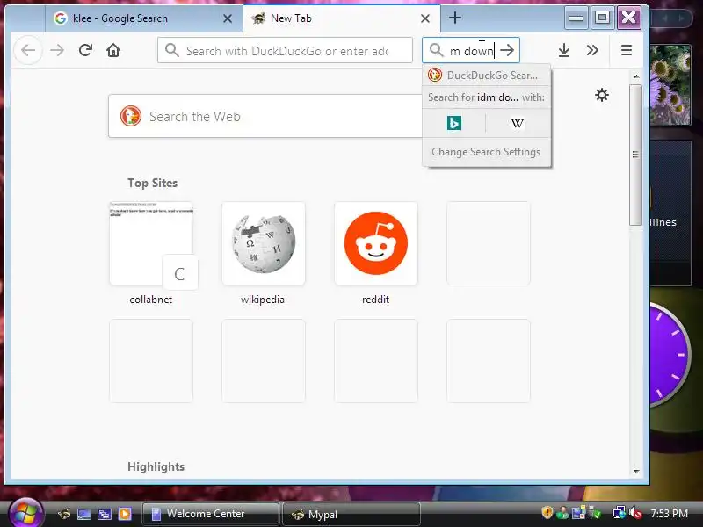Click the DuckDuckGo logo in page search
The image size is (703, 527).
(x=131, y=117)
